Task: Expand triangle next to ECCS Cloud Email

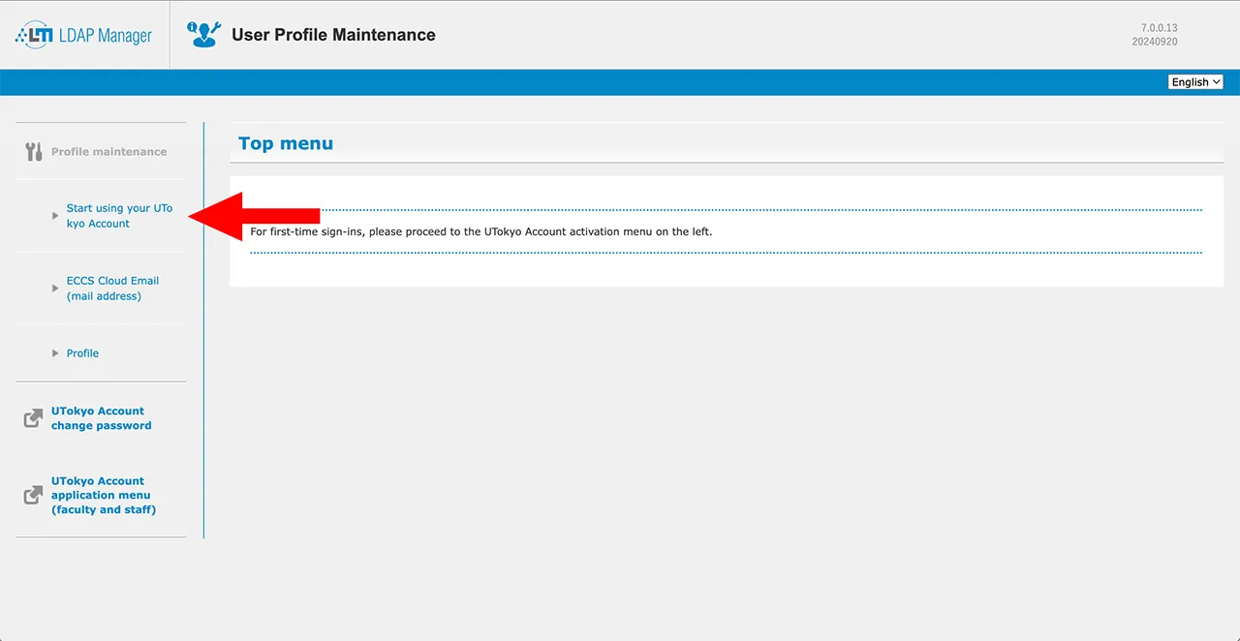Action: point(55,289)
